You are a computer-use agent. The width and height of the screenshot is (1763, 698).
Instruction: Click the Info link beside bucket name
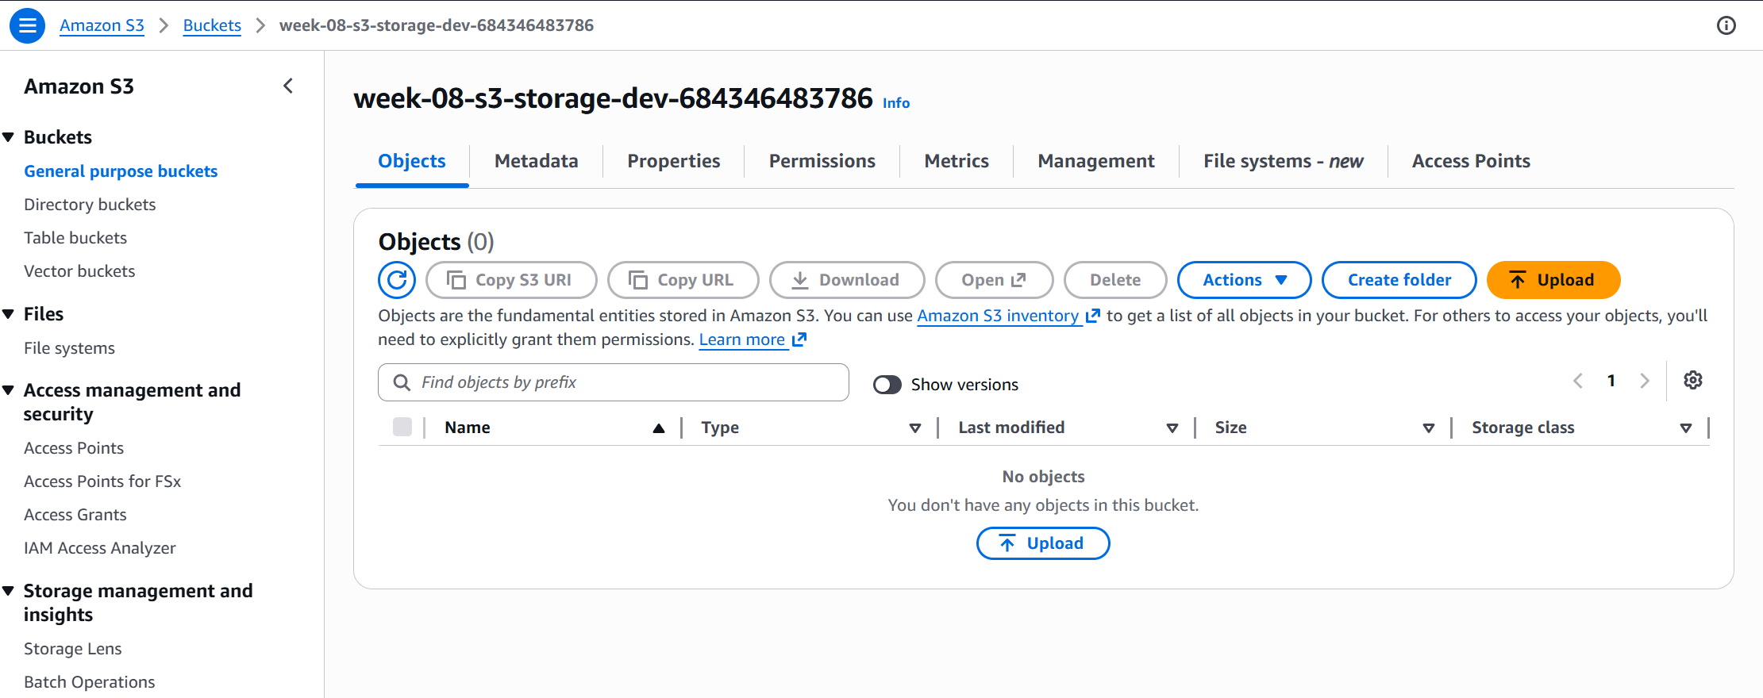896,103
